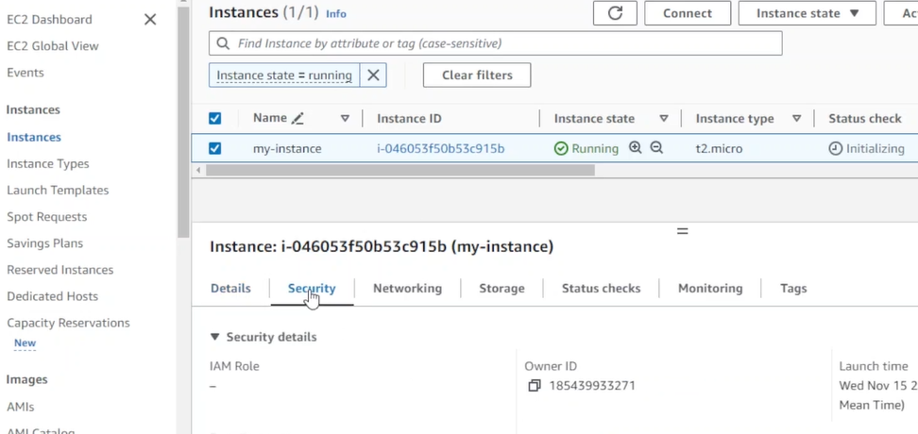918x434 pixels.
Task: Select the Security tab
Action: coord(312,289)
